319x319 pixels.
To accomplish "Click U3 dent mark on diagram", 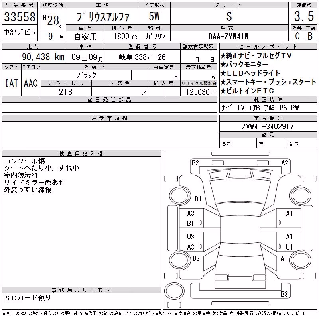I will pyautogui.click(x=191, y=236).
